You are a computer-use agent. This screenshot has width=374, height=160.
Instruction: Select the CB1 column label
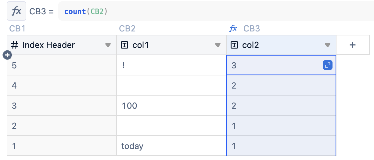pyautogui.click(x=17, y=29)
